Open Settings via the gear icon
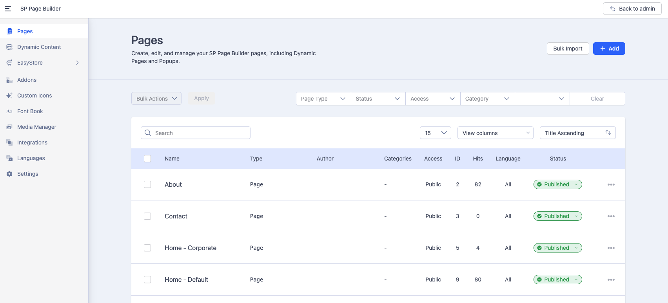 [9, 174]
